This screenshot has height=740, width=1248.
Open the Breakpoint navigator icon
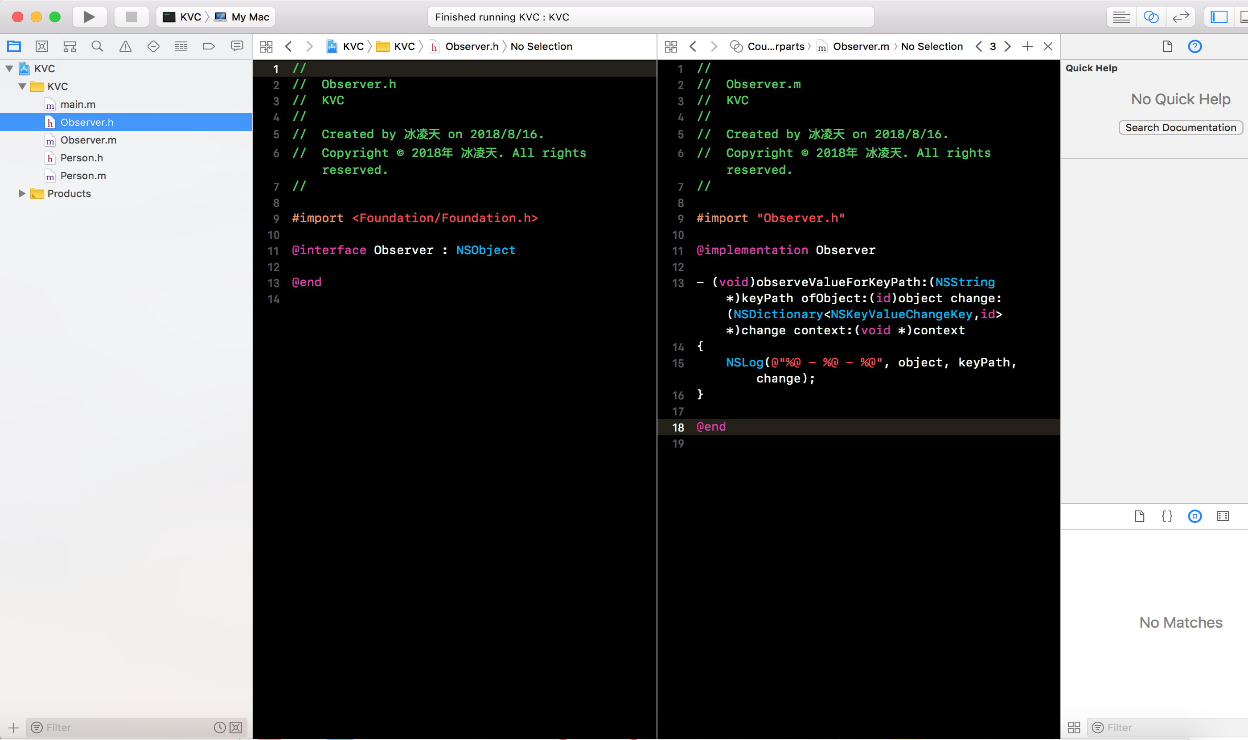(209, 46)
